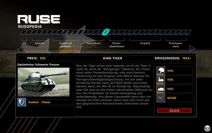This screenshot has width=212, height=133.
Task: Open the Panzerbasis category
Action: coord(94,43)
